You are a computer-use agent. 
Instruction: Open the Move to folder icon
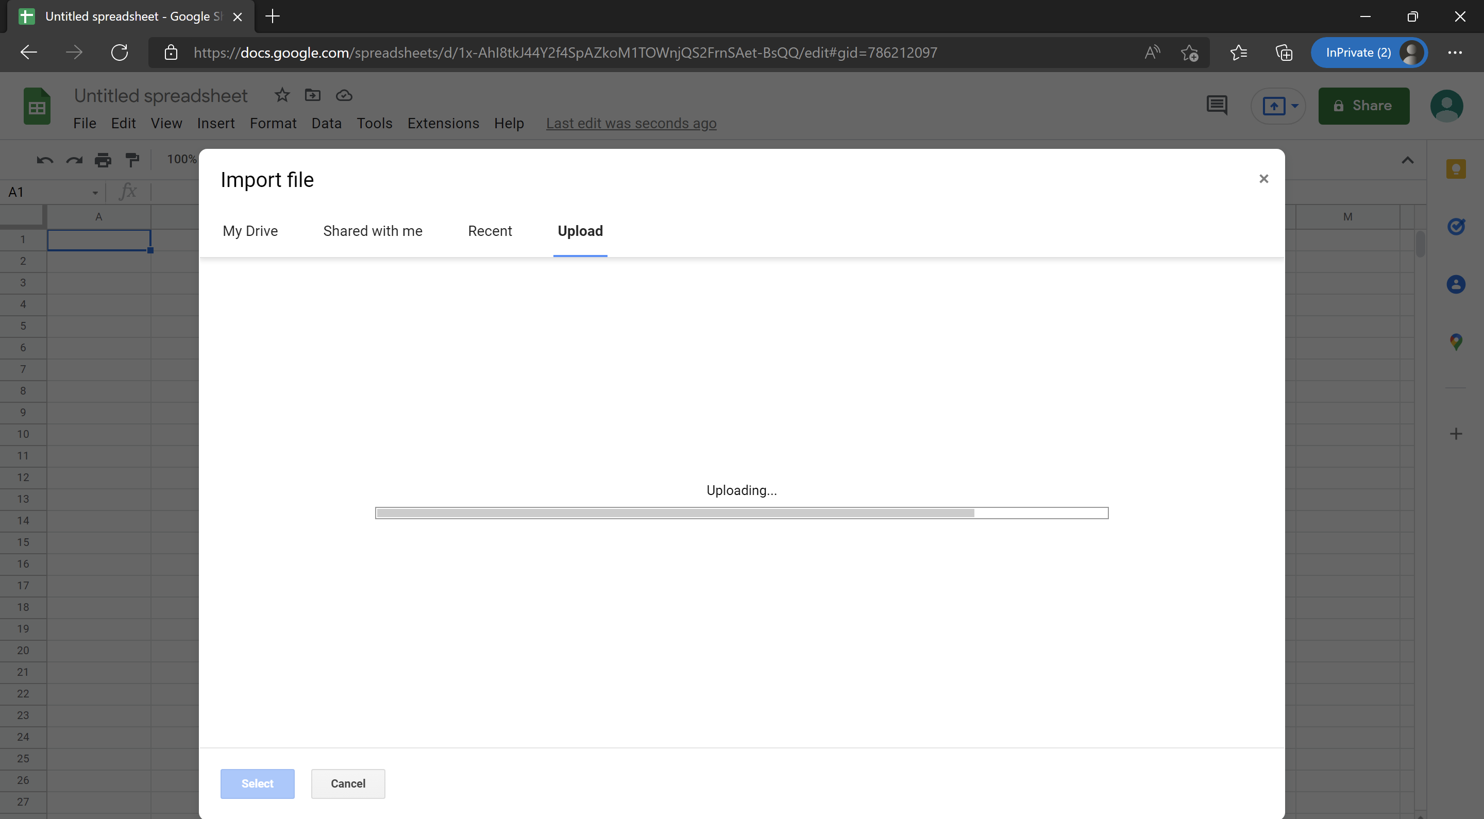312,95
